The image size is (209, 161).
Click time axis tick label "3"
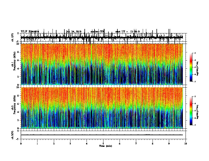(70, 144)
